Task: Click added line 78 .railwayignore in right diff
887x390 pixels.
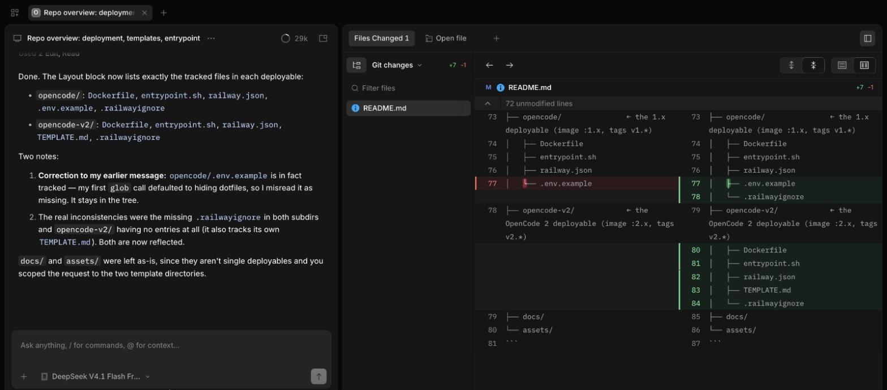Action: pos(781,197)
